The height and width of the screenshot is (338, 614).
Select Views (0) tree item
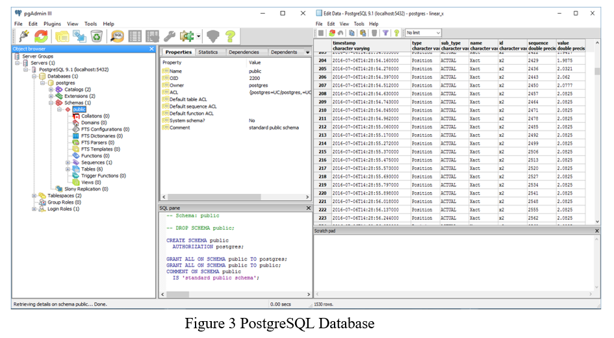click(91, 182)
